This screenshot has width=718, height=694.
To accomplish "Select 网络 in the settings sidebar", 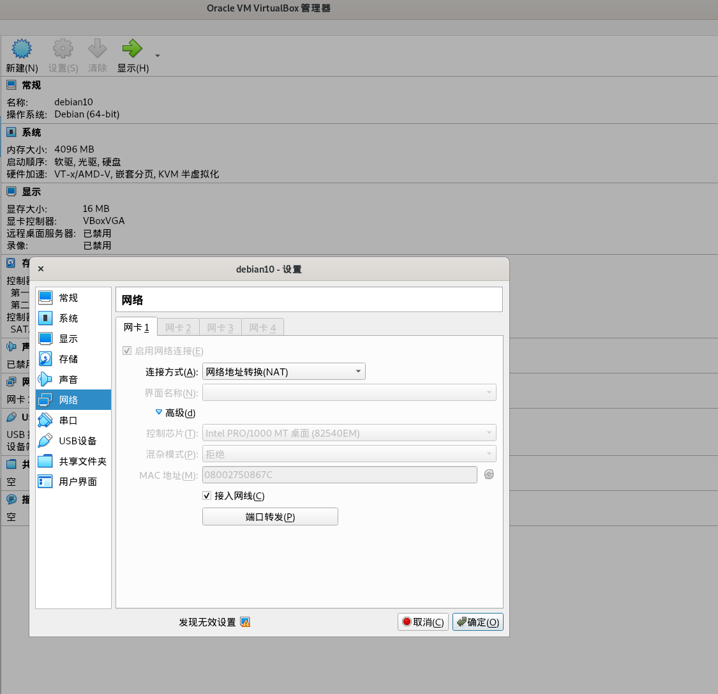I will pyautogui.click(x=73, y=400).
